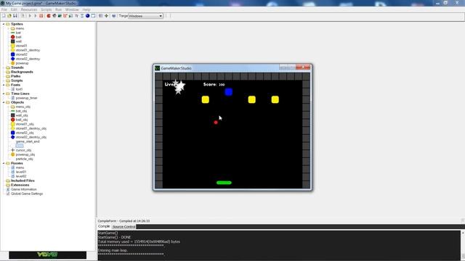Select the game_start_end object

tap(28, 141)
